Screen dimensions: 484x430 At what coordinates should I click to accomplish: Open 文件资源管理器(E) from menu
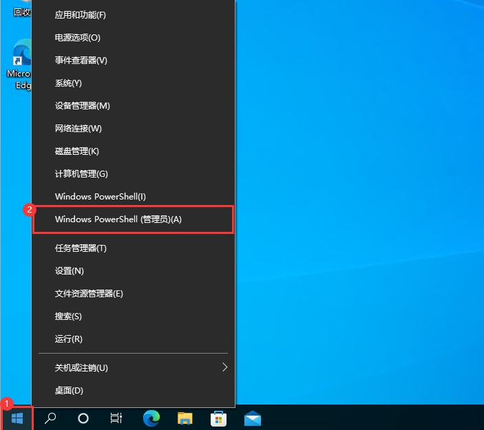click(x=134, y=294)
